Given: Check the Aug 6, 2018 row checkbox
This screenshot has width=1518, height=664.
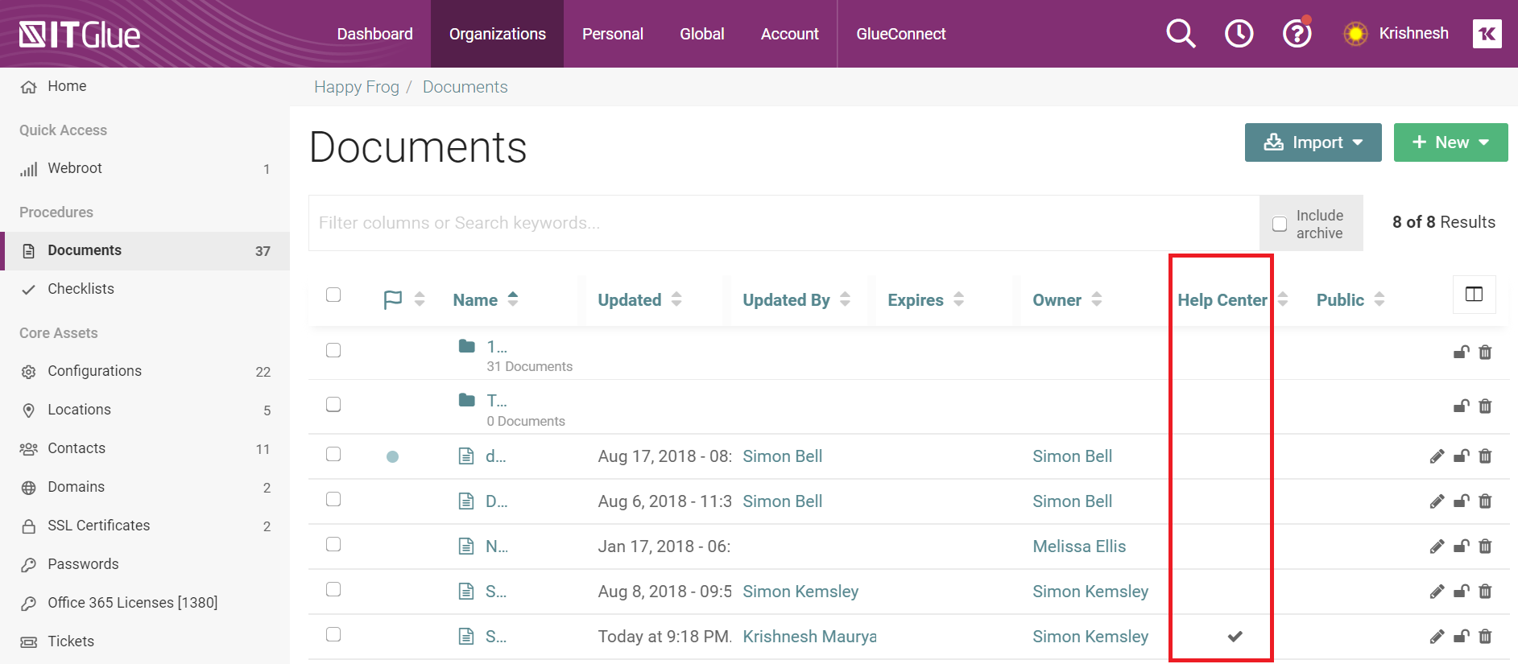Looking at the screenshot, I should tap(333, 499).
